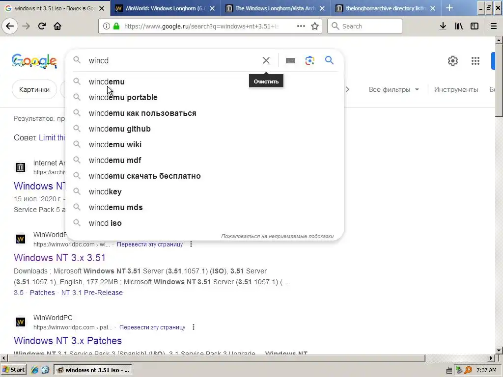Click the horizontal scrollbar at page bottom

216,358
